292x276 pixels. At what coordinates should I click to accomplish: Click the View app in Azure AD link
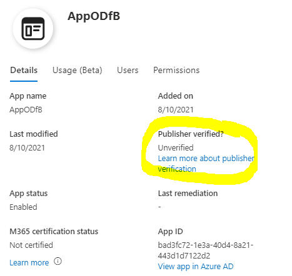pyautogui.click(x=196, y=266)
